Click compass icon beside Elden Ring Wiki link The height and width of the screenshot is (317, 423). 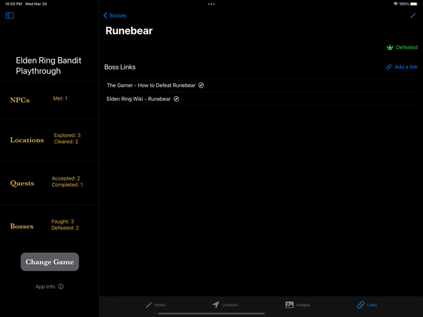[176, 99]
